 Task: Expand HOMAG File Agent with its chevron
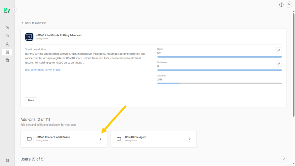190,139
